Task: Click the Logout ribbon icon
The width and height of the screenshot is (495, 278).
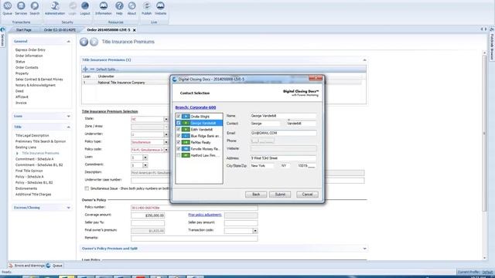Action: tap(85, 8)
